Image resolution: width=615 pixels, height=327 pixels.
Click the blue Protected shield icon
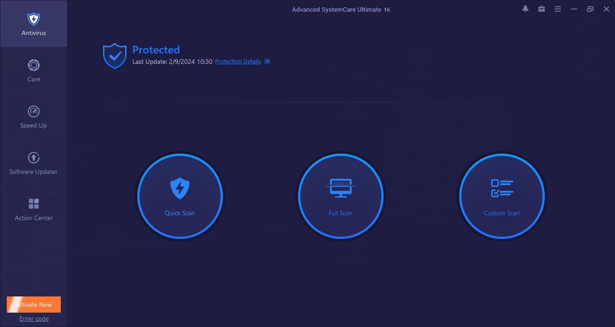pyautogui.click(x=115, y=56)
